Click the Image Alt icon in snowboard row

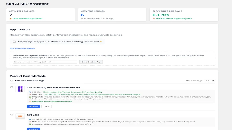30,97
